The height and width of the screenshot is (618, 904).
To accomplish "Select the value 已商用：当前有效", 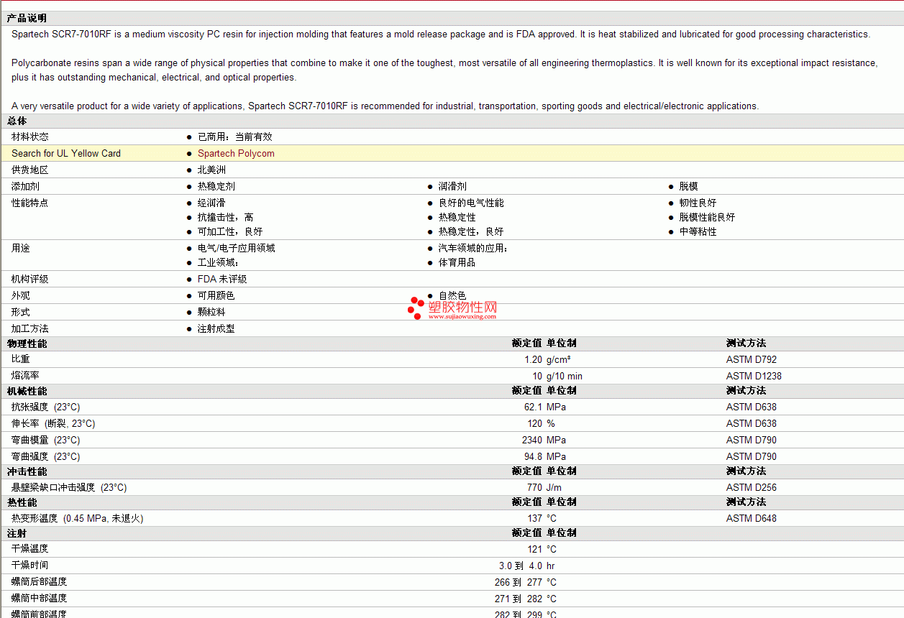I will (235, 137).
